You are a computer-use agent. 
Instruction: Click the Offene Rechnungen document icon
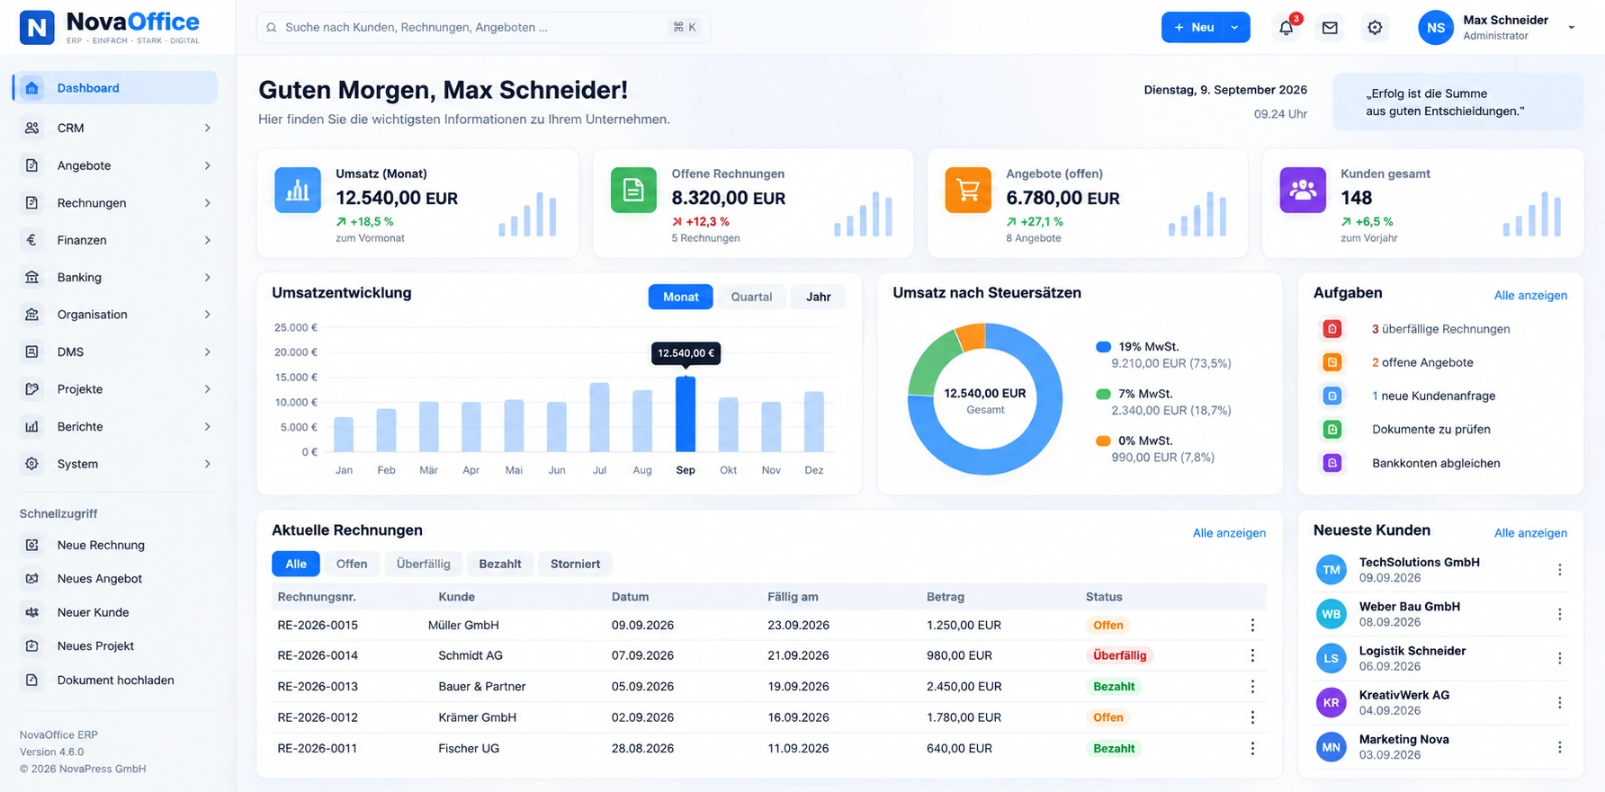[633, 190]
